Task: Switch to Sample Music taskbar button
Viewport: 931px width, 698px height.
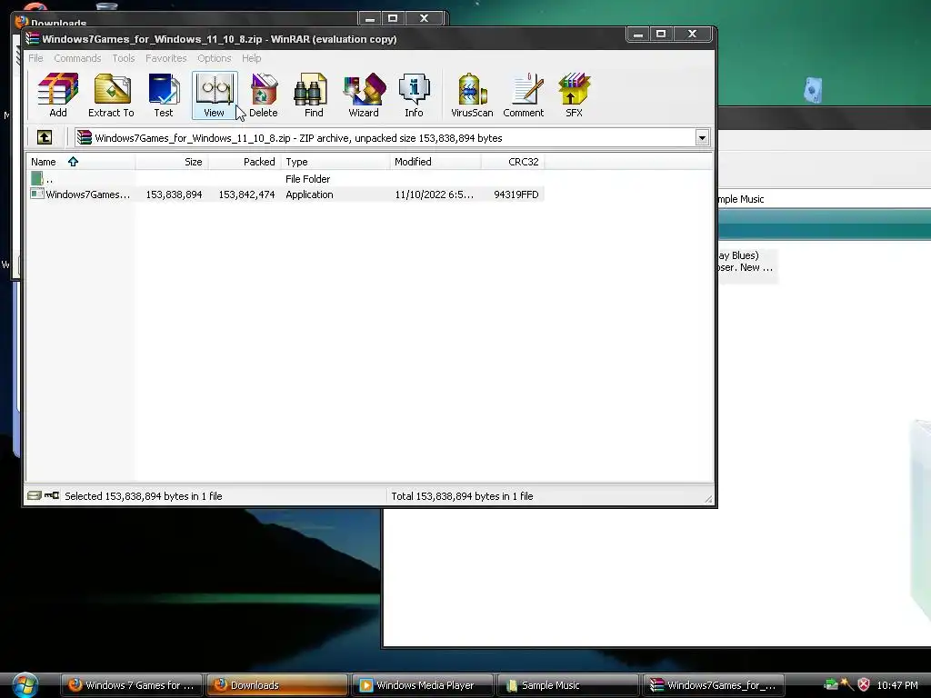Action: pos(567,685)
